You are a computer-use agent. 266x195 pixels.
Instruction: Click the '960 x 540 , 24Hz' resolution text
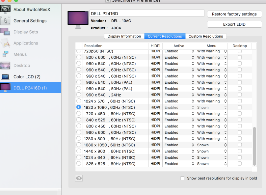(x=103, y=95)
